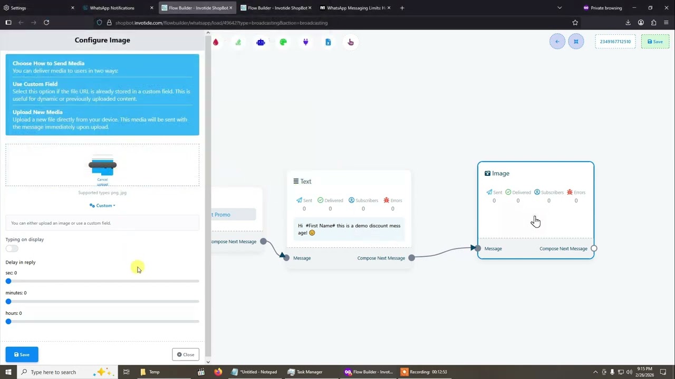Click the image upload drop zone

[x=102, y=165]
